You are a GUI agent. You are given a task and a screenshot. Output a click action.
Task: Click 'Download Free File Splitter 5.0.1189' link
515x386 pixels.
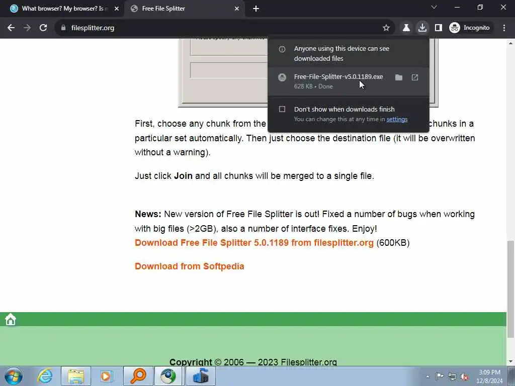tap(254, 243)
